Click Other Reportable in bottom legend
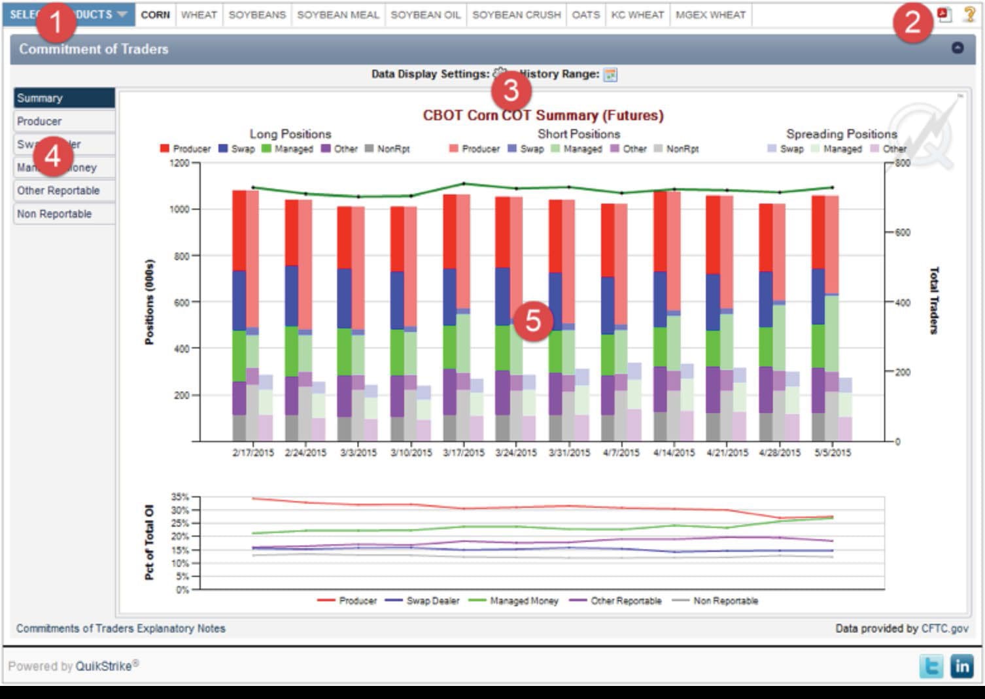The image size is (985, 699). pyautogui.click(x=626, y=601)
